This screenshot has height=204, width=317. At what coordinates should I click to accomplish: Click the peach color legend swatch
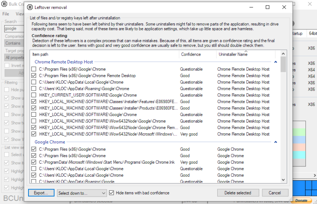[299, 147]
